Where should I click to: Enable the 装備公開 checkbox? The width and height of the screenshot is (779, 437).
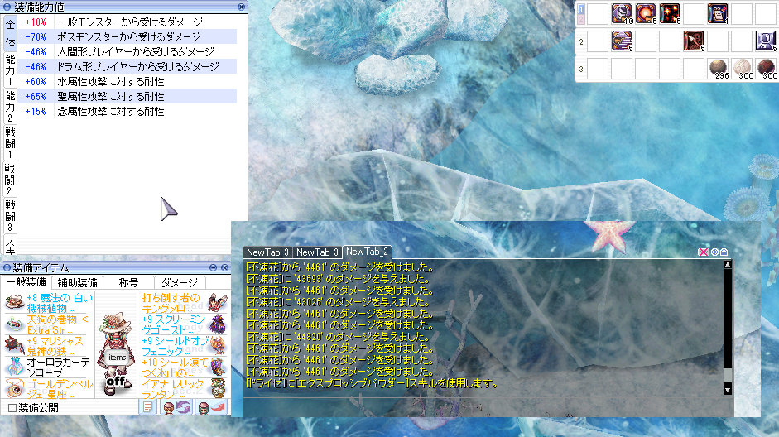pyautogui.click(x=12, y=408)
